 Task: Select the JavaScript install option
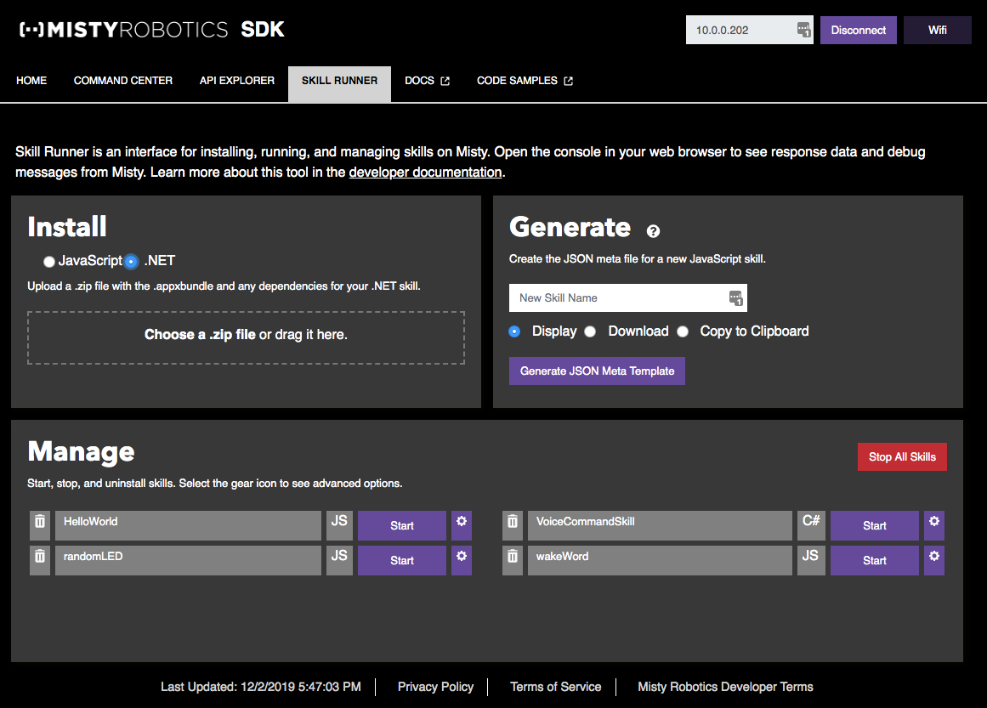pyautogui.click(x=48, y=261)
